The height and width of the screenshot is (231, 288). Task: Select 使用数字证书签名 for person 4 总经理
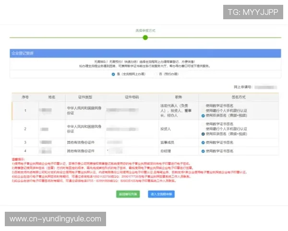[203, 151]
